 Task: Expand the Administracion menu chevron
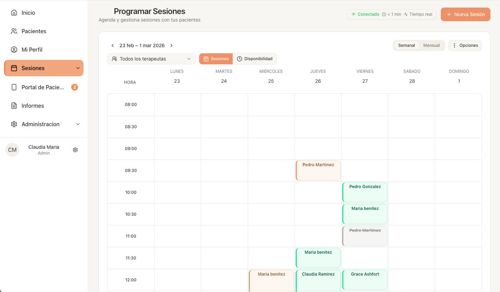tap(78, 124)
